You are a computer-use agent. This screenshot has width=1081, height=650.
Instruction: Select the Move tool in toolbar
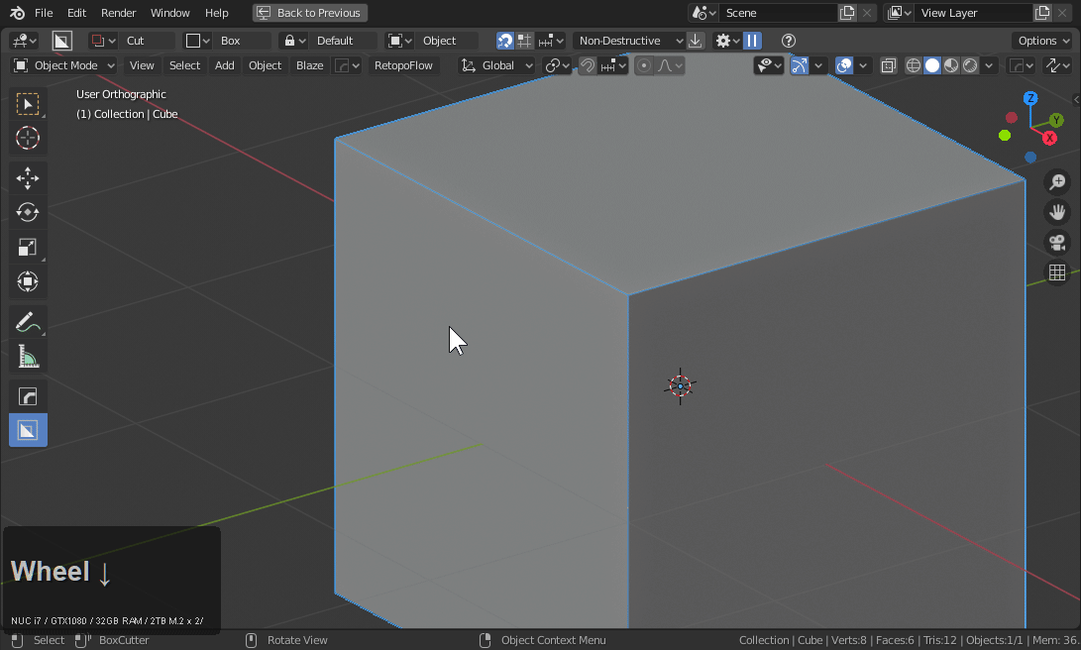tap(28, 178)
